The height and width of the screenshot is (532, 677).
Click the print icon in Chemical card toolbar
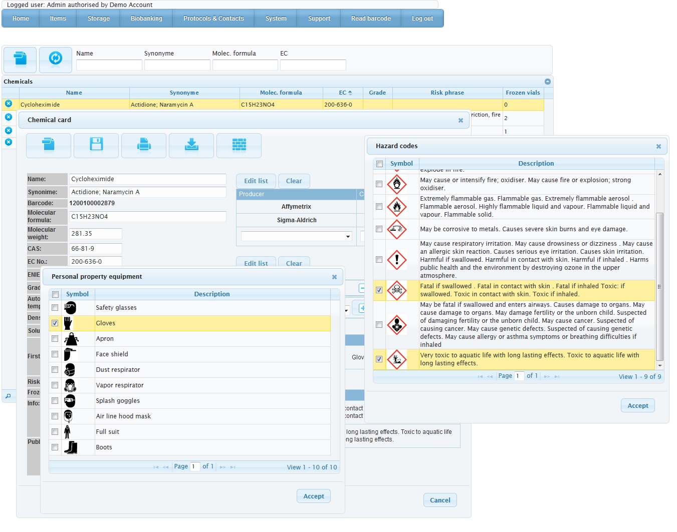click(x=144, y=145)
